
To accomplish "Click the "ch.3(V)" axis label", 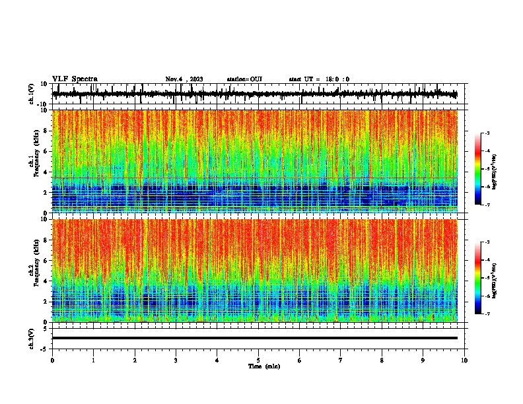I will pos(32,339).
